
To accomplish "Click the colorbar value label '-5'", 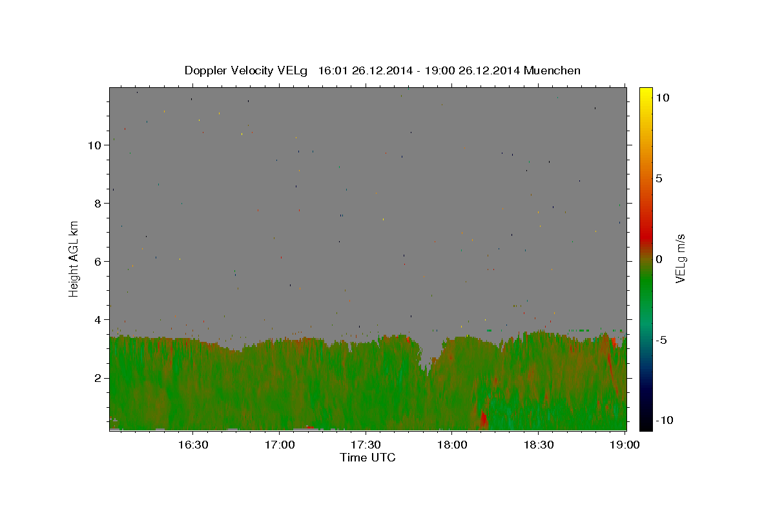I will pyautogui.click(x=660, y=340).
